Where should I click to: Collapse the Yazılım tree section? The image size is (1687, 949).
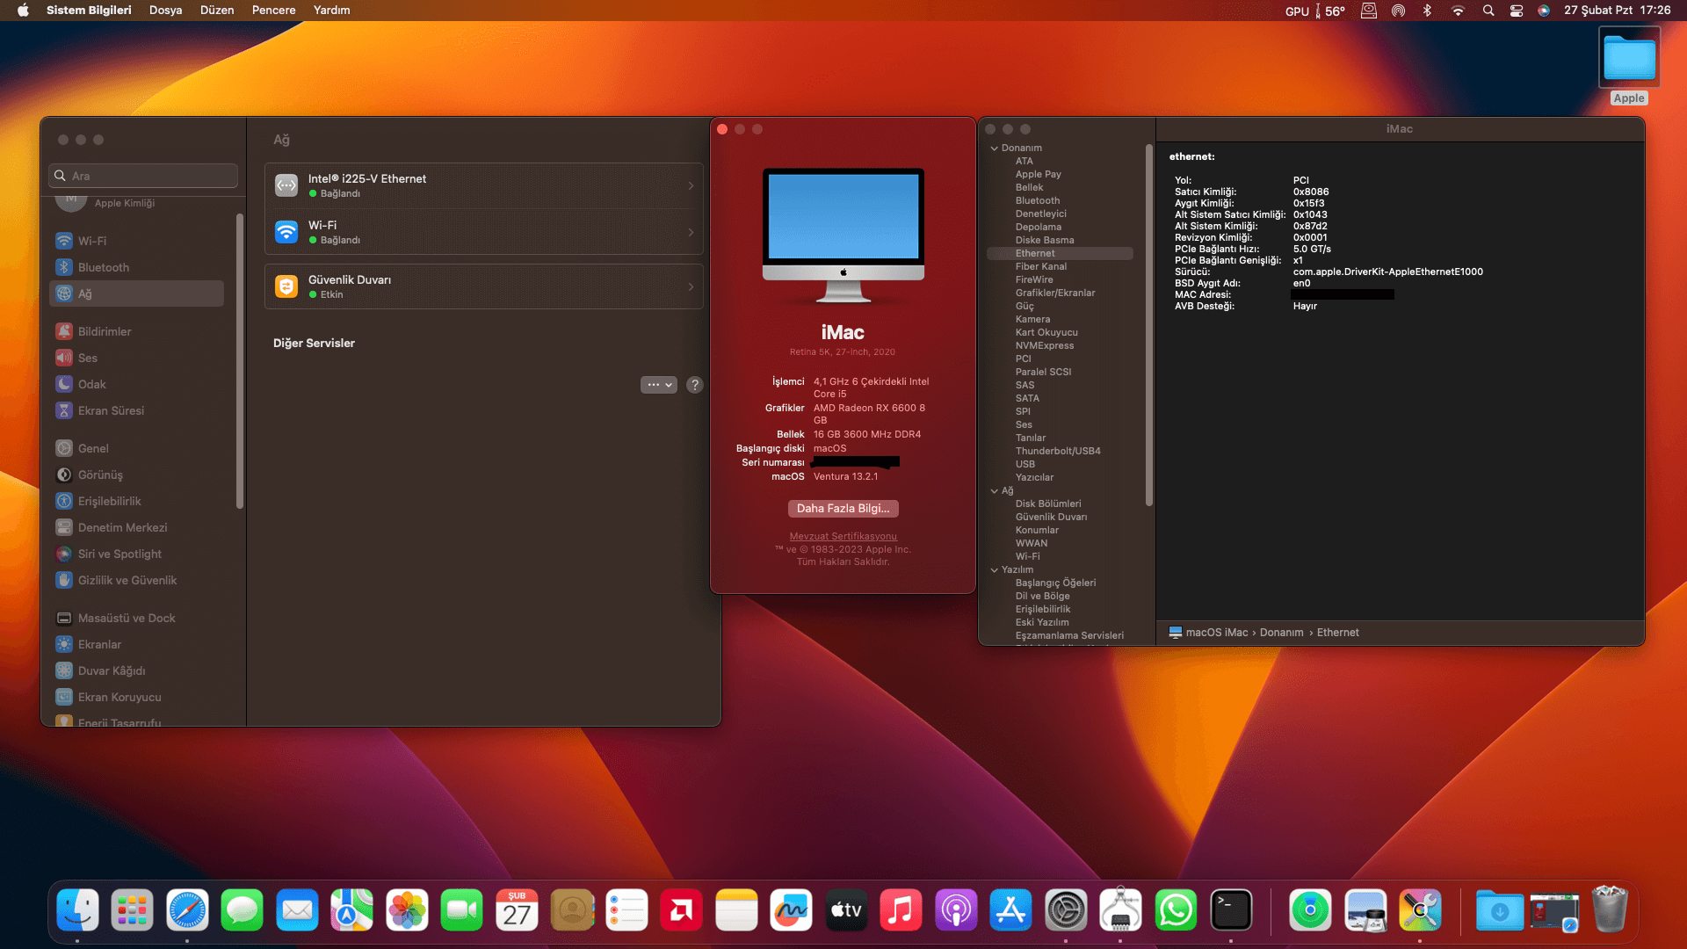pyautogui.click(x=995, y=570)
